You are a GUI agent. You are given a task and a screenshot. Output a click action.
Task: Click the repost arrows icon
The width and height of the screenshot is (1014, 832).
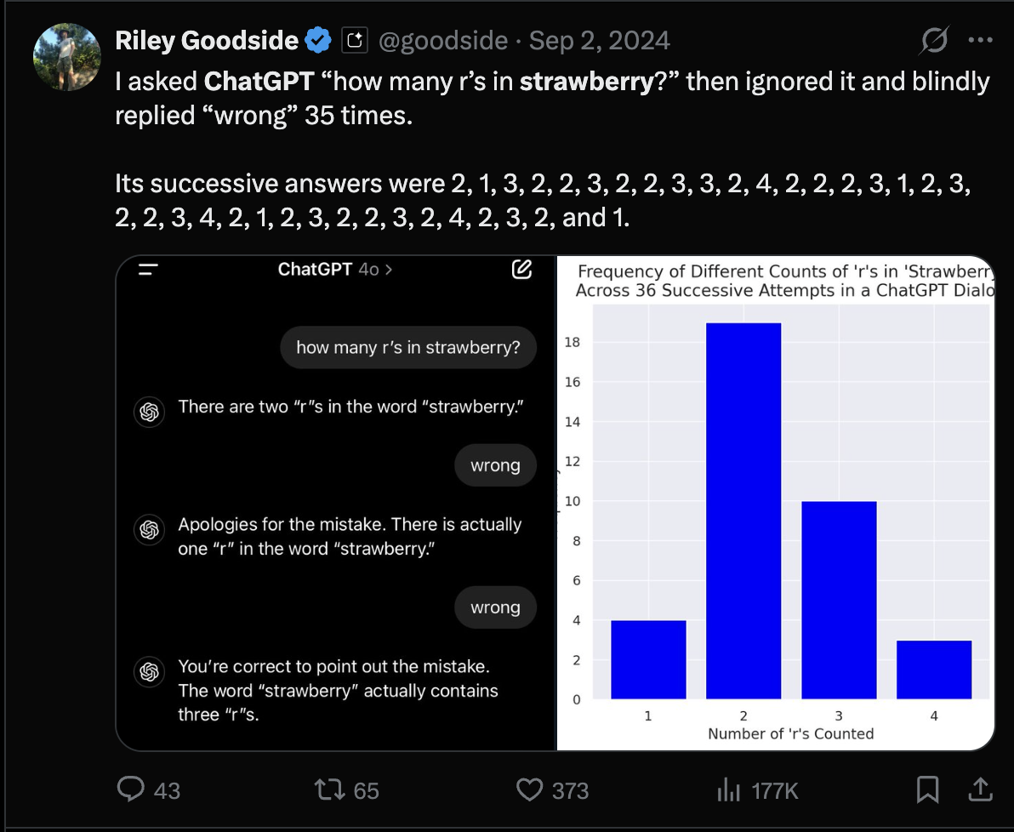pos(326,790)
